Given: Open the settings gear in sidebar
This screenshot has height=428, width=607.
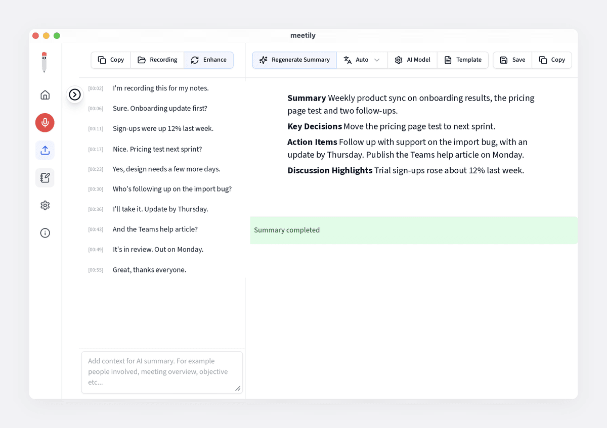Looking at the screenshot, I should (45, 205).
